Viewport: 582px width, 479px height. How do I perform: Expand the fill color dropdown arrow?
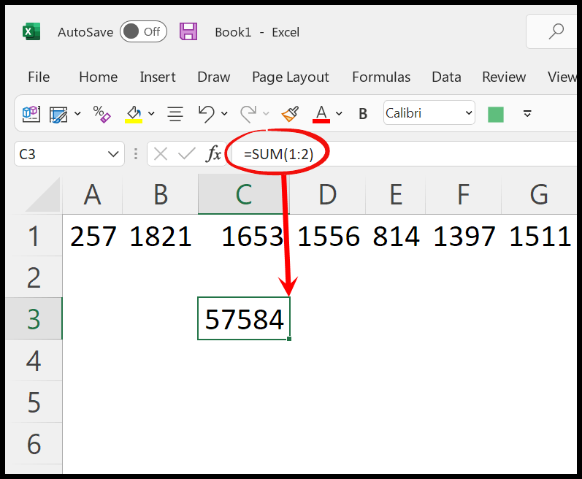[151, 113]
